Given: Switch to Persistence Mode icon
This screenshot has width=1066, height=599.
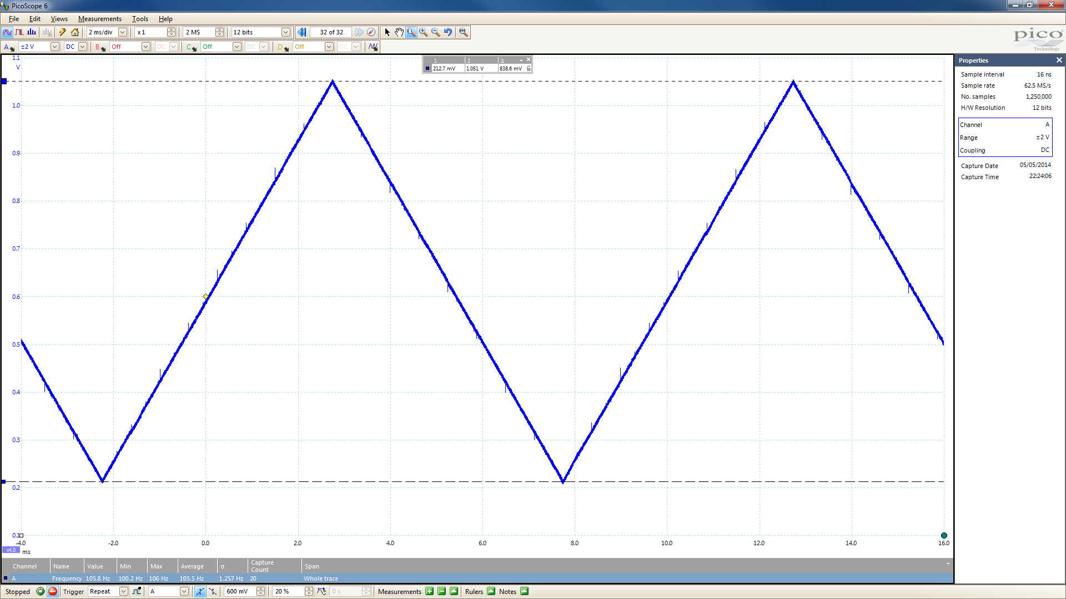Looking at the screenshot, I should [x=19, y=32].
